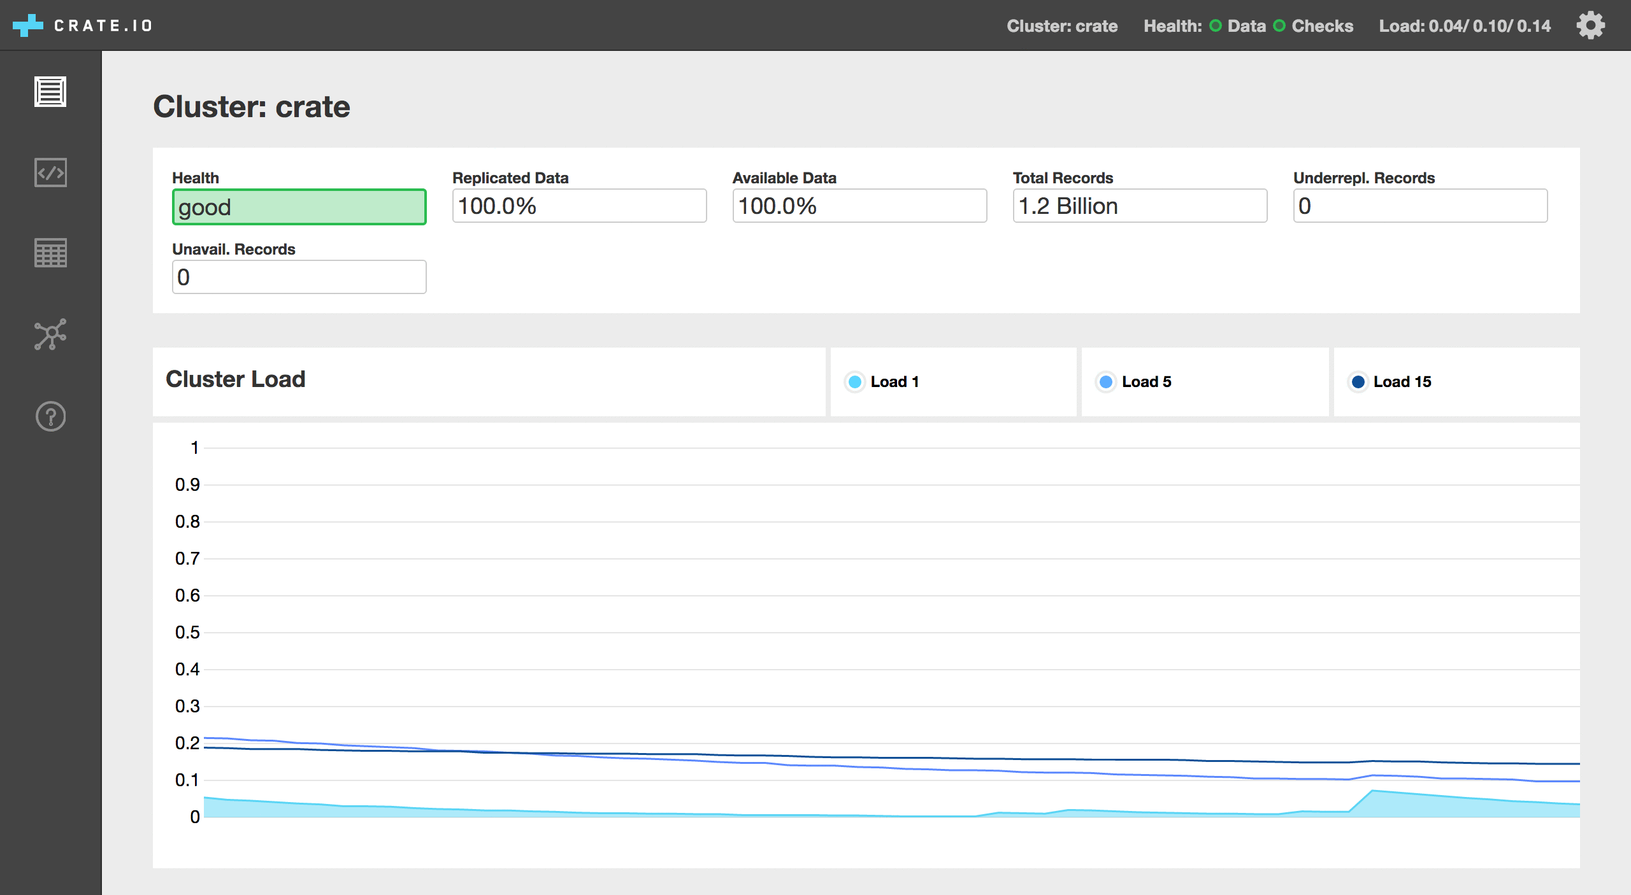Open the table/grid view icon in sidebar
The image size is (1631, 895).
click(x=51, y=251)
